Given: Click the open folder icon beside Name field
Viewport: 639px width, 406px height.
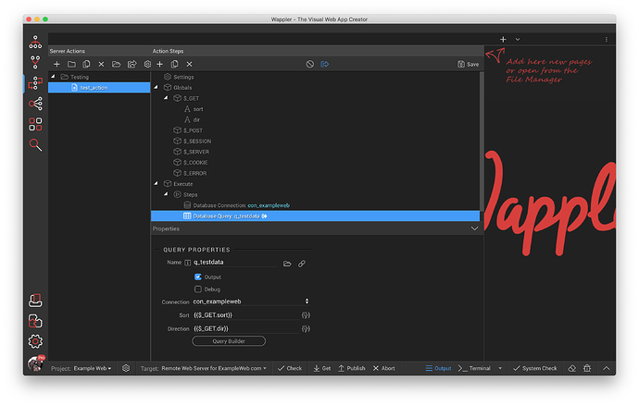Looking at the screenshot, I should [287, 264].
